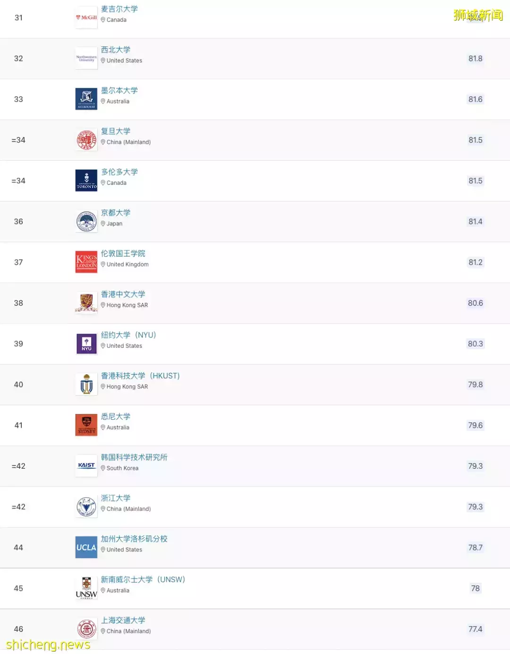Open the 浙江大学 university link

[116, 499]
